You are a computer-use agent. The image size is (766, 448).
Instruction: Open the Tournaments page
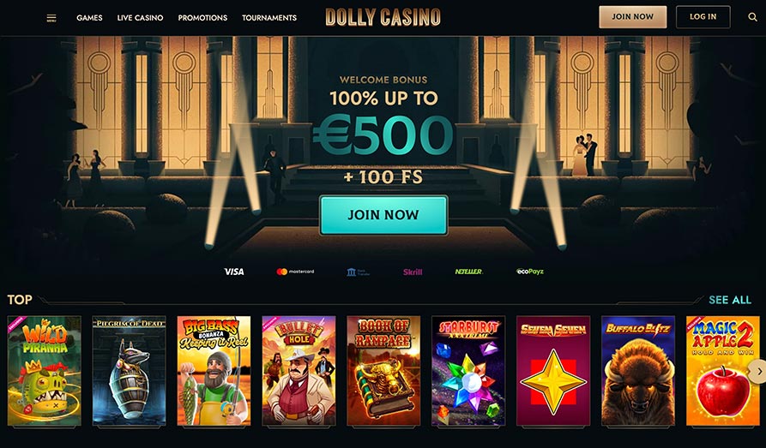point(269,18)
